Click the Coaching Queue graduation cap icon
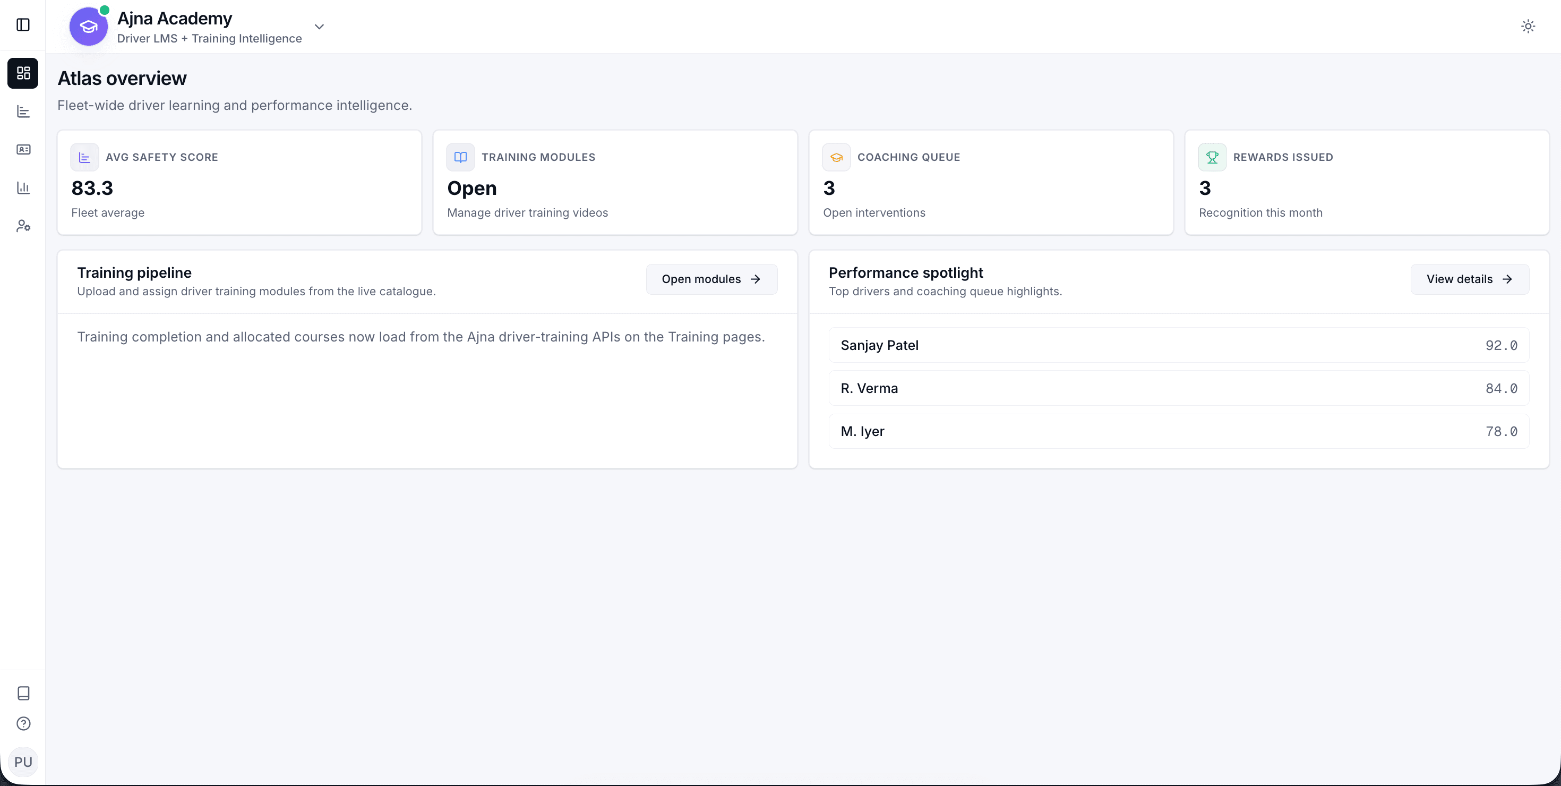 [x=836, y=158]
